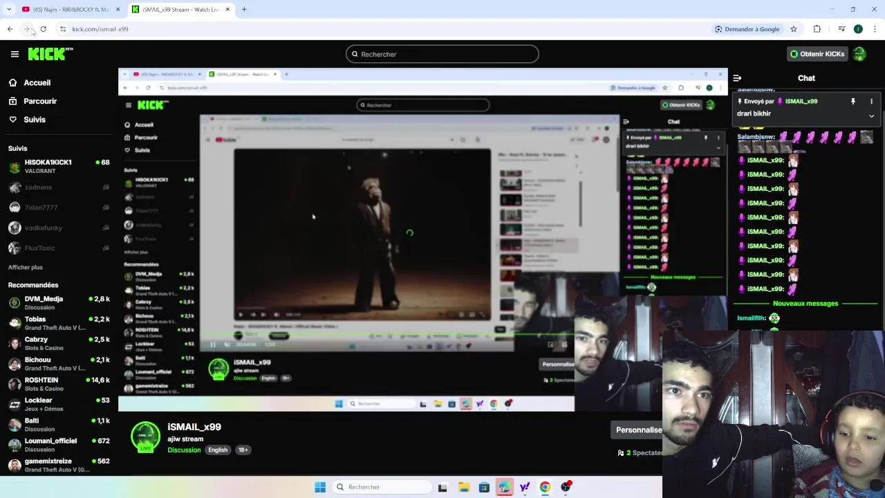
Task: Open recommended channel DVM_Medja
Action: 59,303
